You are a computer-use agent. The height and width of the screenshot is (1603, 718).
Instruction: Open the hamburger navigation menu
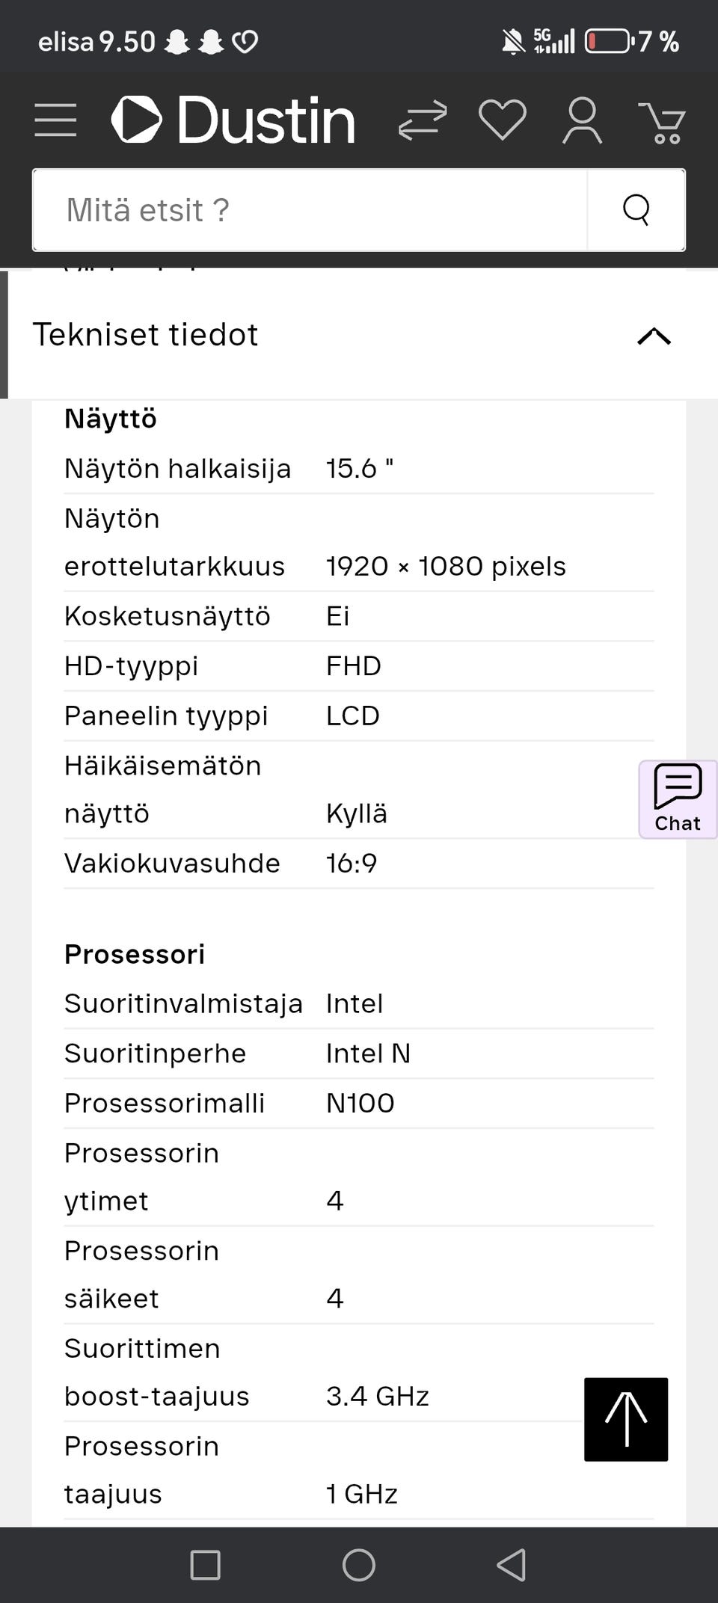pos(55,120)
